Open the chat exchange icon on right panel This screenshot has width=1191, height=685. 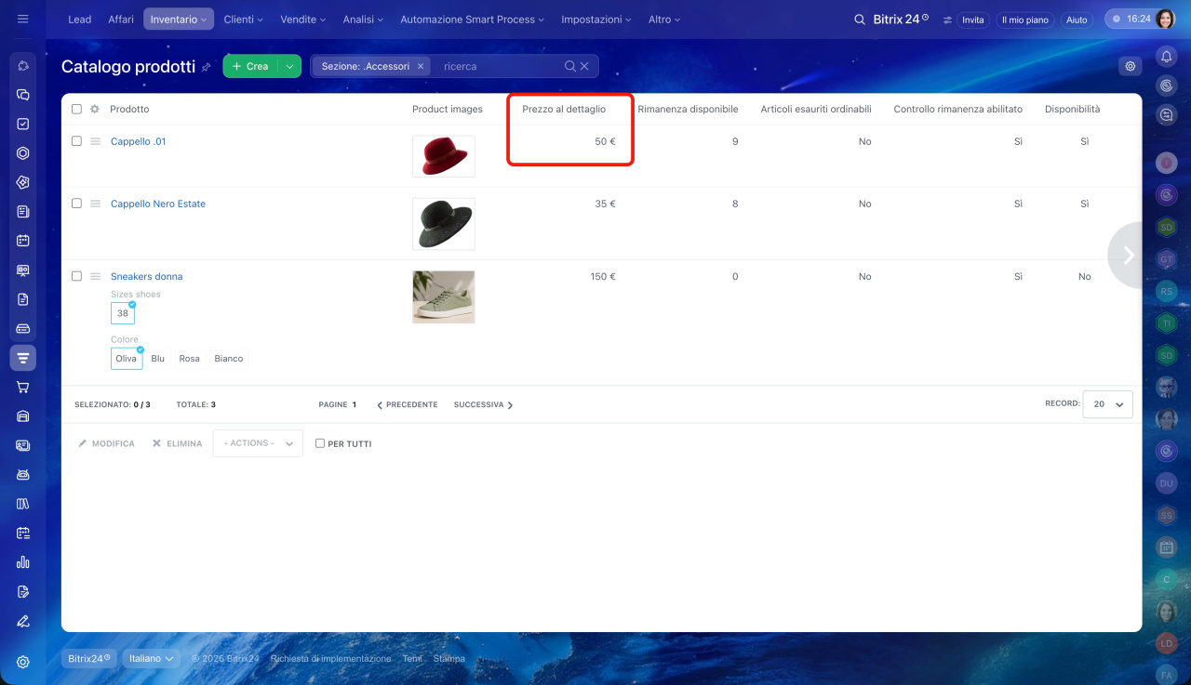[1166, 115]
